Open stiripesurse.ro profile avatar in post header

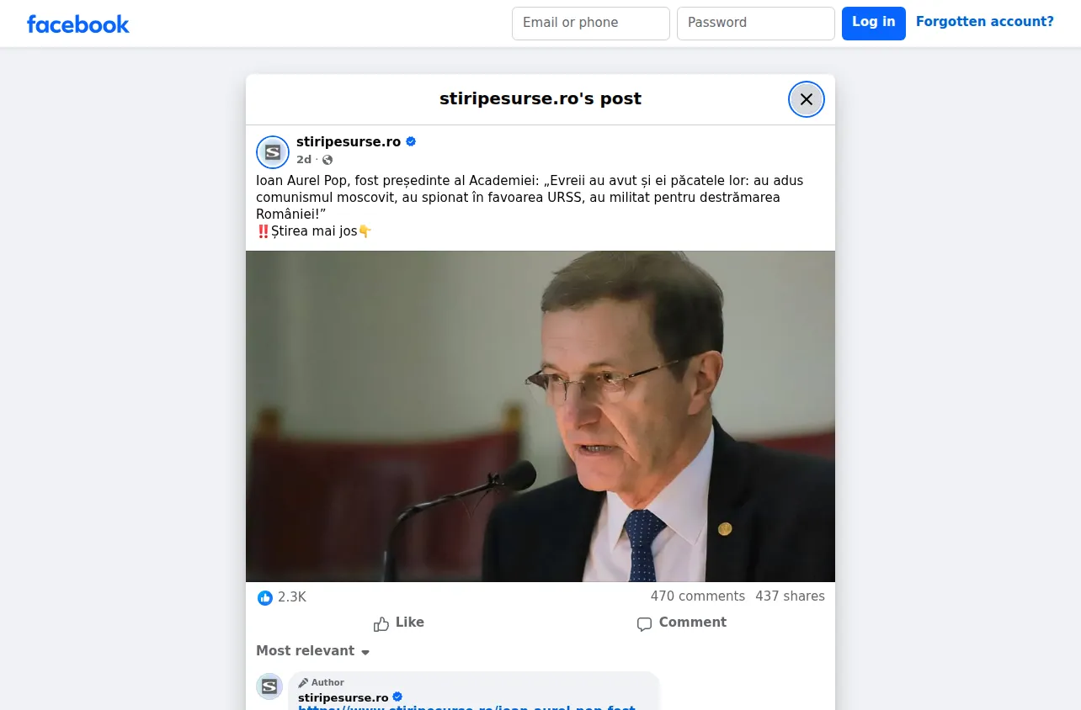pos(273,152)
